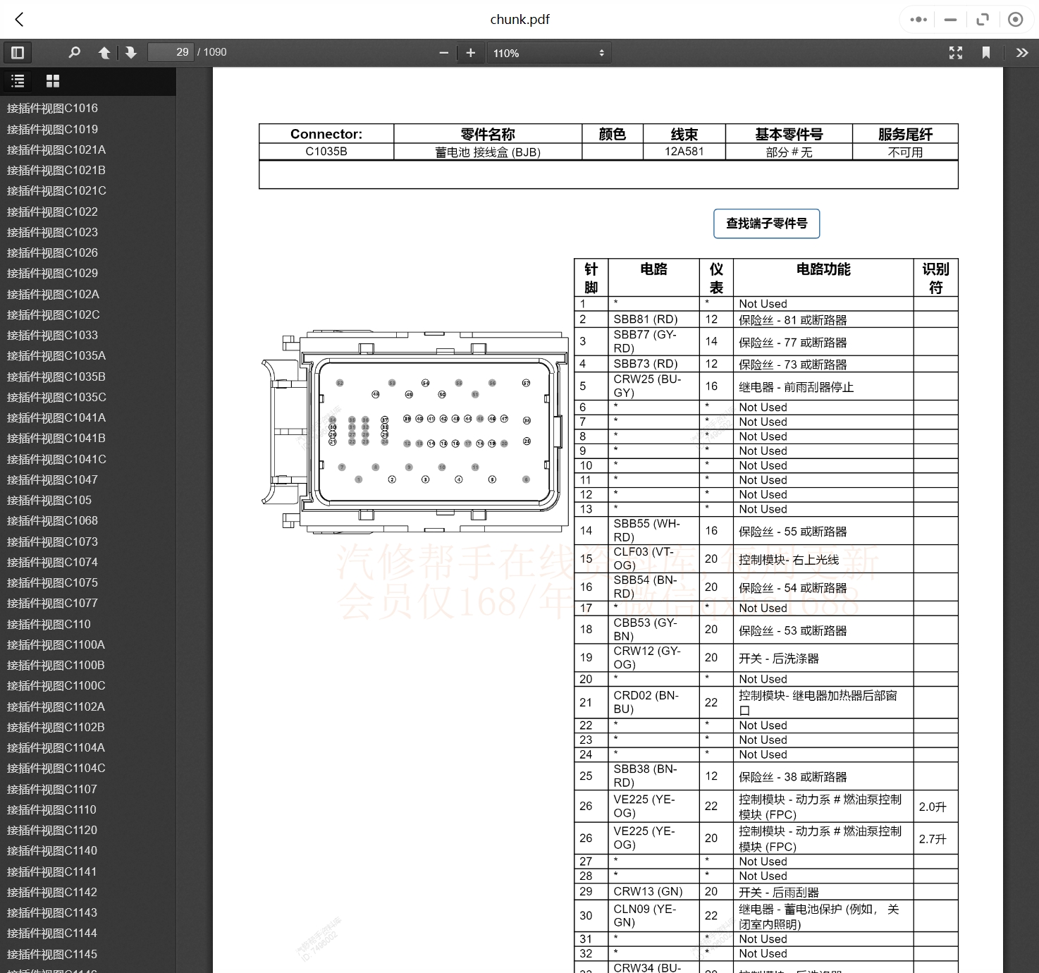Viewport: 1039px width, 973px height.
Task: Zoom in using the plus icon
Action: pos(470,52)
